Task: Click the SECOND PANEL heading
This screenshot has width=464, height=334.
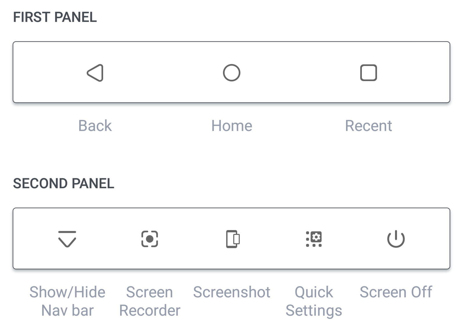Action: click(64, 183)
